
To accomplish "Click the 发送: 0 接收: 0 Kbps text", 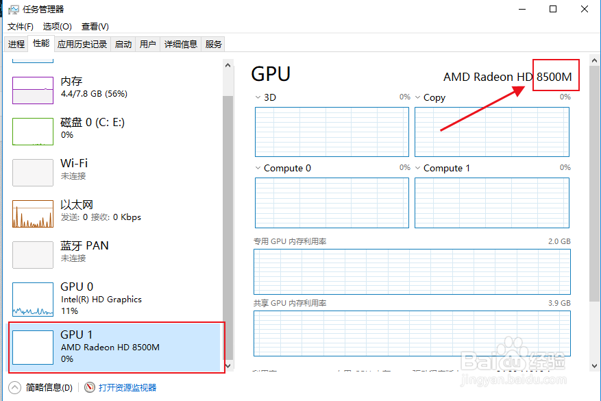I will click(101, 217).
